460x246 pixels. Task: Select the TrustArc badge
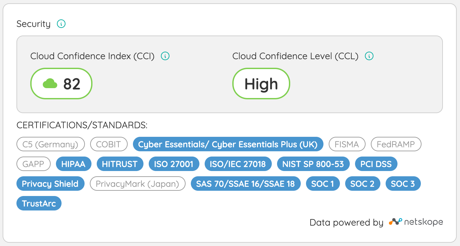(39, 203)
